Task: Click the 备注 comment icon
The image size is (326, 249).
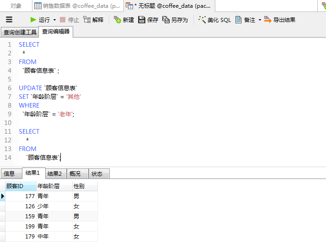Action: tap(238, 20)
